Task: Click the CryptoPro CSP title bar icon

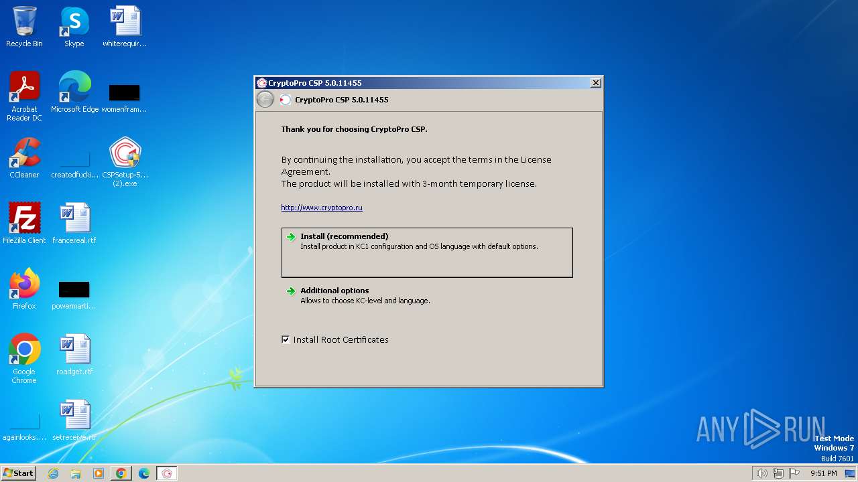Action: tap(262, 83)
